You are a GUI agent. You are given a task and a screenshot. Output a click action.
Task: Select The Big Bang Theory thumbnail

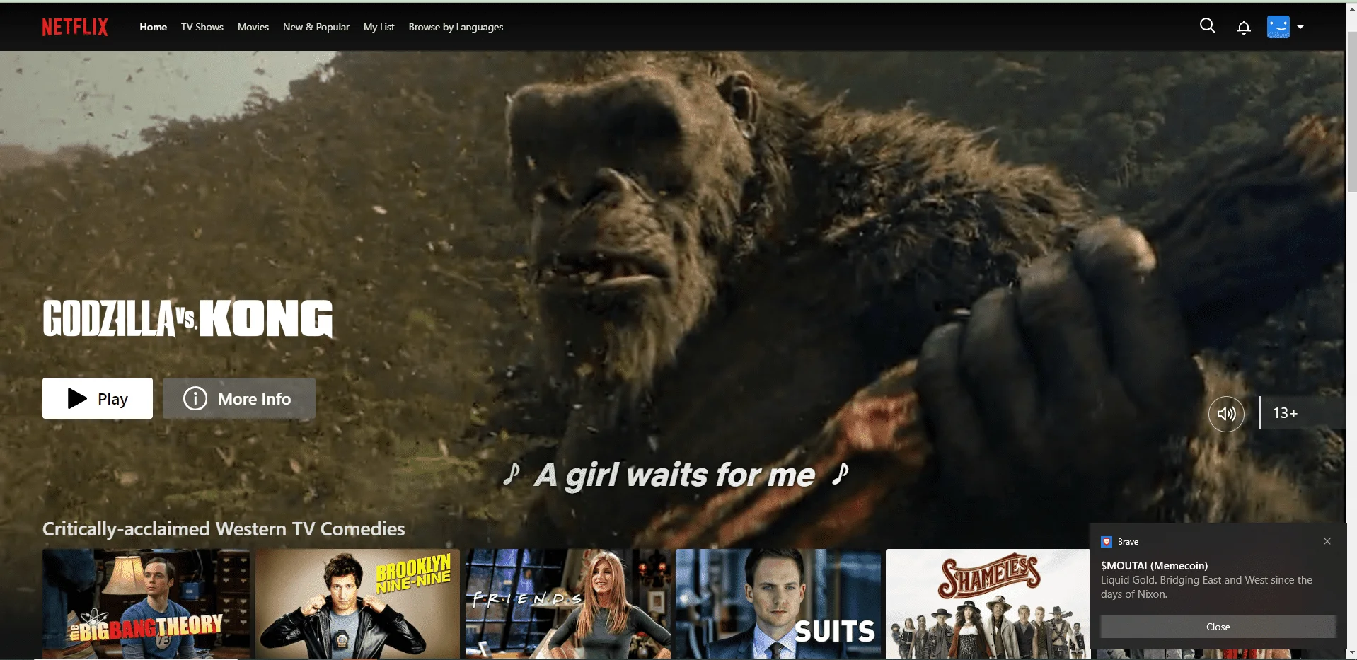click(146, 603)
